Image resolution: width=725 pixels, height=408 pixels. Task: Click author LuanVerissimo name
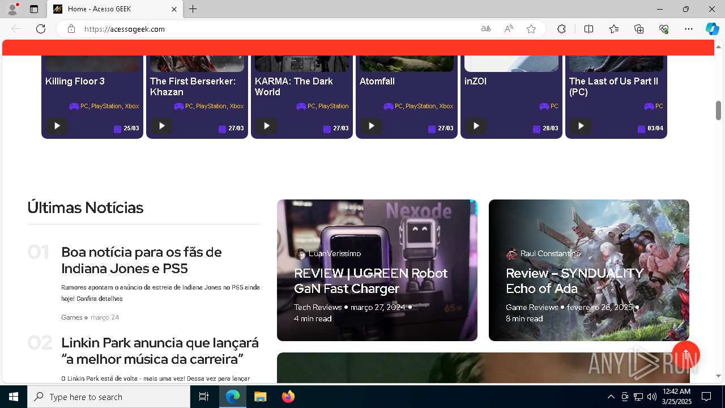point(335,253)
